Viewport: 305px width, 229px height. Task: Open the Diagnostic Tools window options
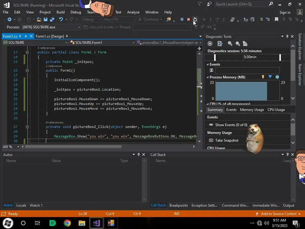click(x=282, y=36)
